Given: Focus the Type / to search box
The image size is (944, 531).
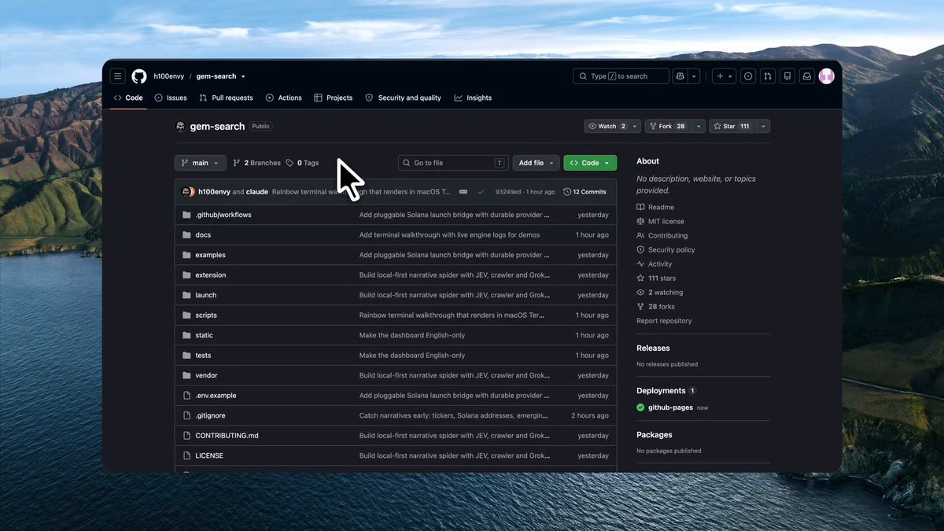Looking at the screenshot, I should tap(621, 76).
